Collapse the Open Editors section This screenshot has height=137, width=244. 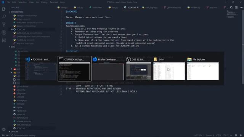16,12
